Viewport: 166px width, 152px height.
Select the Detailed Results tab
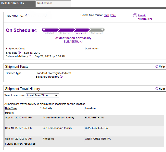[x=18, y=4]
